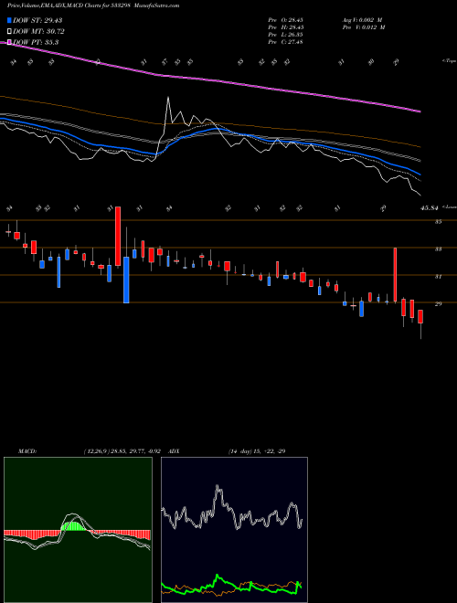
Task: Select the 'DOW PT: 35.3' legend label
Action: pyautogui.click(x=36, y=42)
